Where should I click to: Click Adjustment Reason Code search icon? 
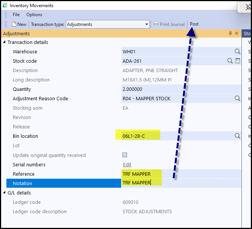pos(237,98)
